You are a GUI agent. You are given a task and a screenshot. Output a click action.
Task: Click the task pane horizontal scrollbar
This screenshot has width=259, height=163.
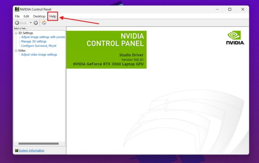[x=39, y=144]
